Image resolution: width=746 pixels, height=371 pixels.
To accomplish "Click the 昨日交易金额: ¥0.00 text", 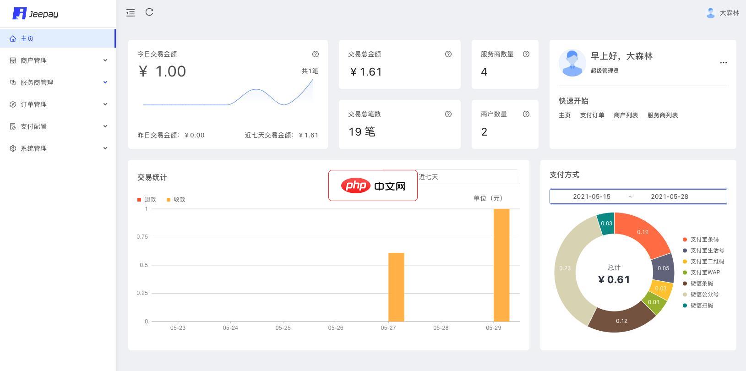I will pos(171,135).
